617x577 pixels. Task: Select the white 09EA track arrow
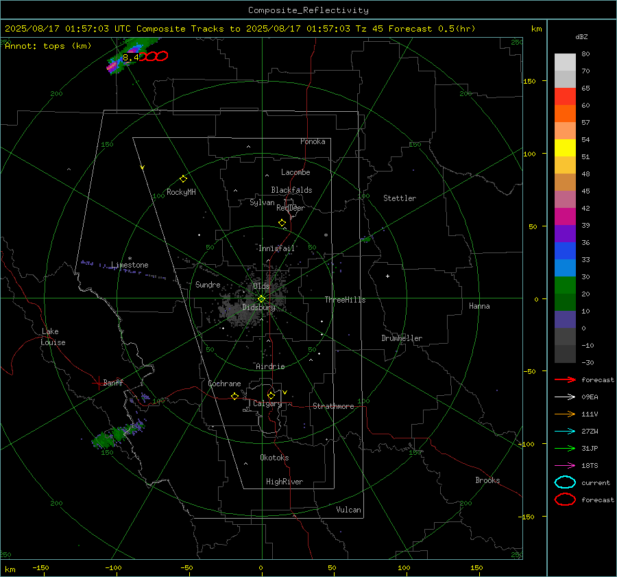click(x=565, y=397)
